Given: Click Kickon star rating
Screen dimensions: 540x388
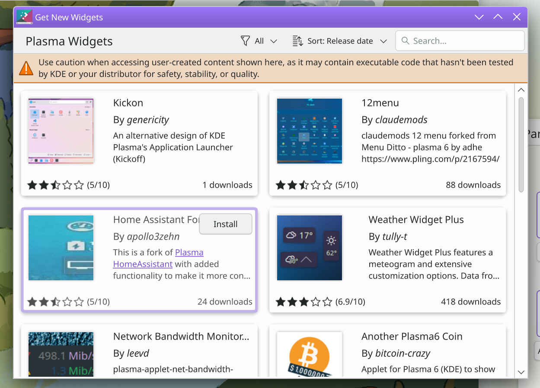Looking at the screenshot, I should coord(55,185).
